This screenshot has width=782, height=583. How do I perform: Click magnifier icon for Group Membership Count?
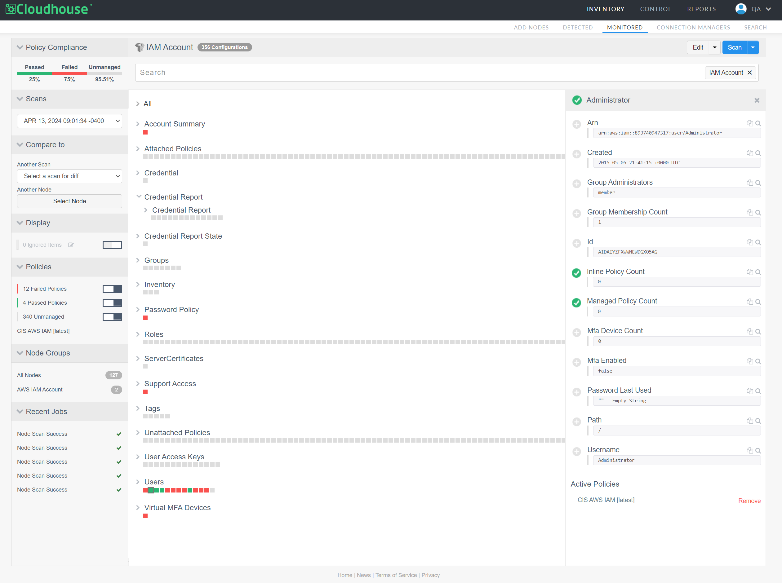click(758, 212)
